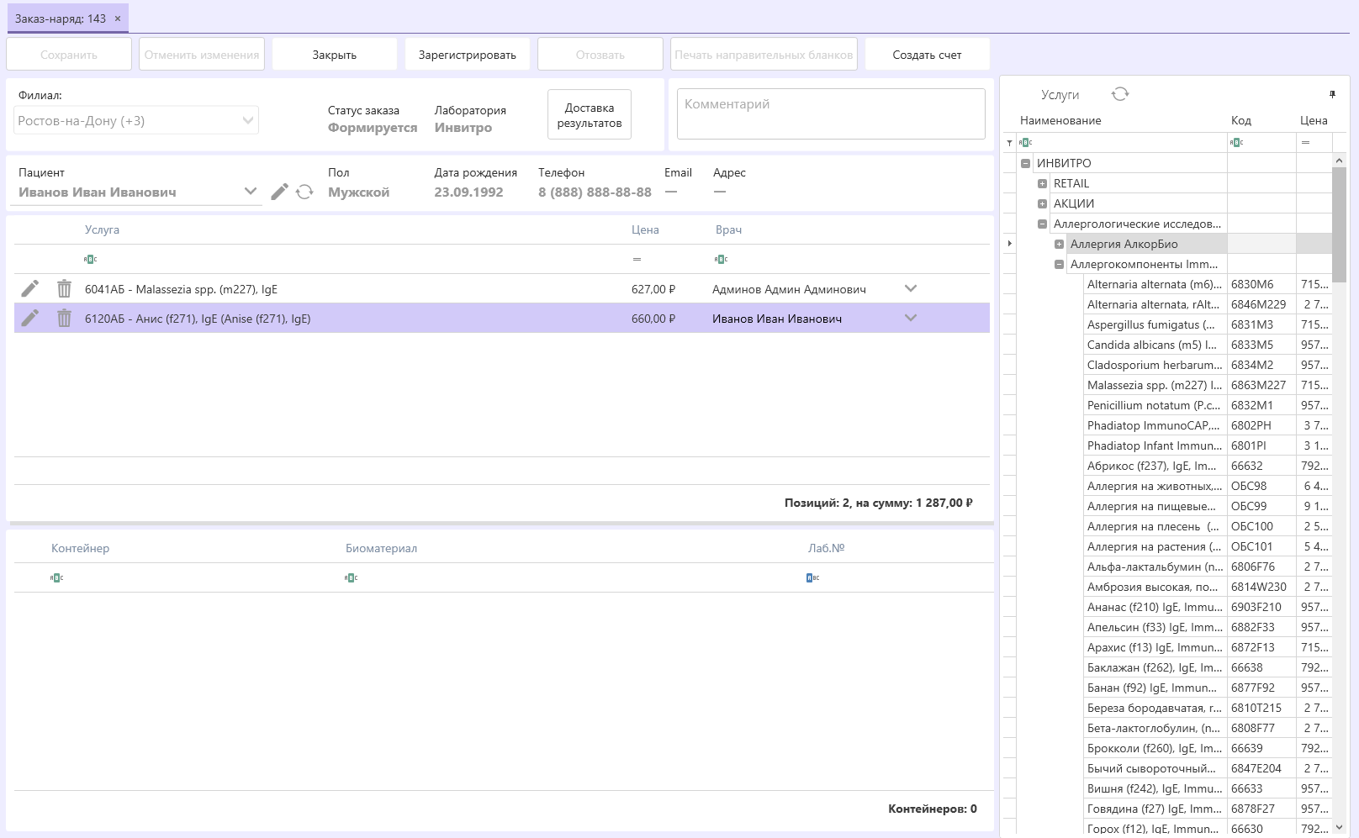1359x838 pixels.
Task: Edit the Malassezia spp. service row
Action: (x=30, y=288)
